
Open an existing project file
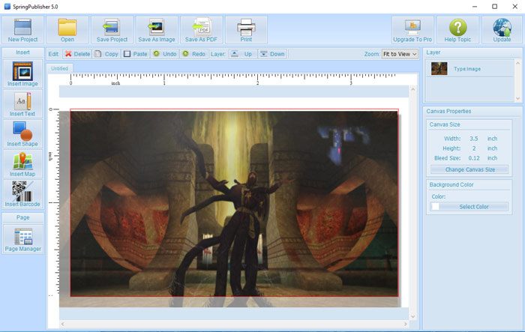(67, 30)
